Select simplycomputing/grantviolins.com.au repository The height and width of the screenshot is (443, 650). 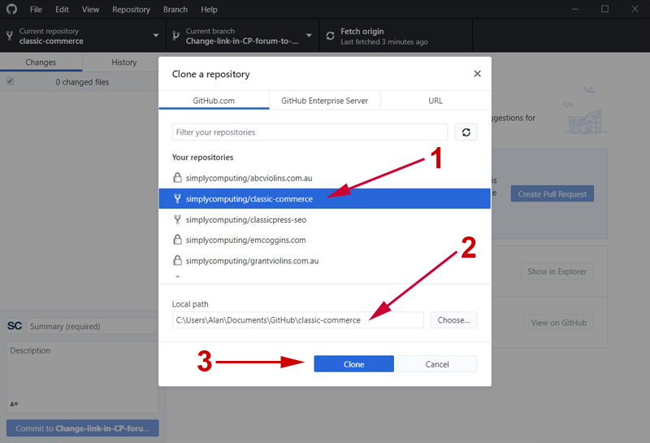tap(252, 261)
